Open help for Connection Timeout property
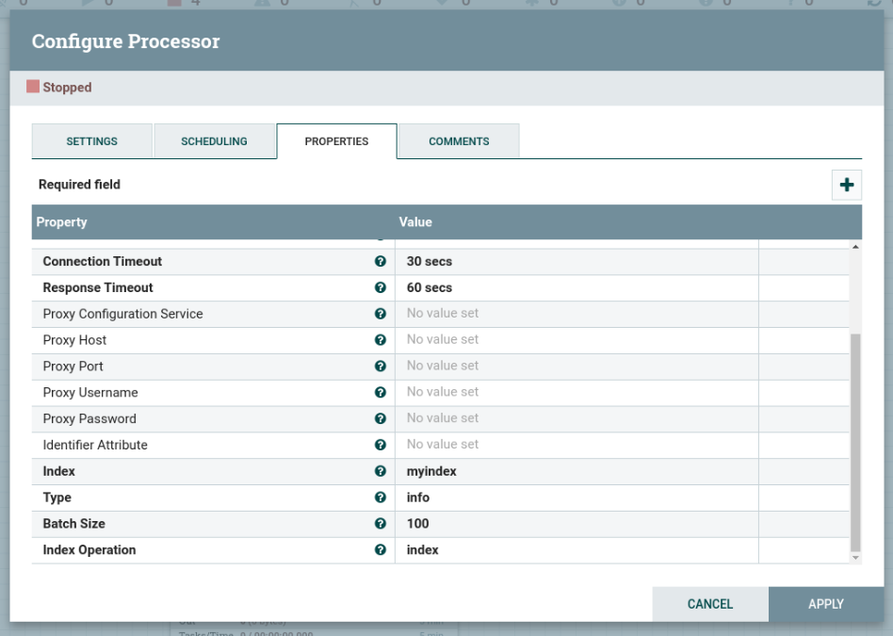 (x=381, y=261)
